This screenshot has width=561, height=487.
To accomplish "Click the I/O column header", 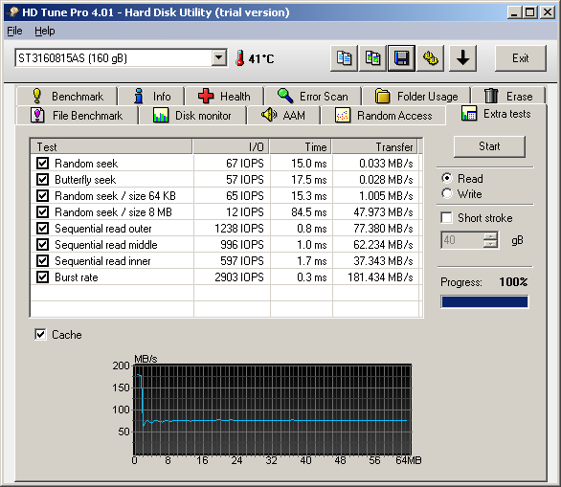I will tap(231, 147).
